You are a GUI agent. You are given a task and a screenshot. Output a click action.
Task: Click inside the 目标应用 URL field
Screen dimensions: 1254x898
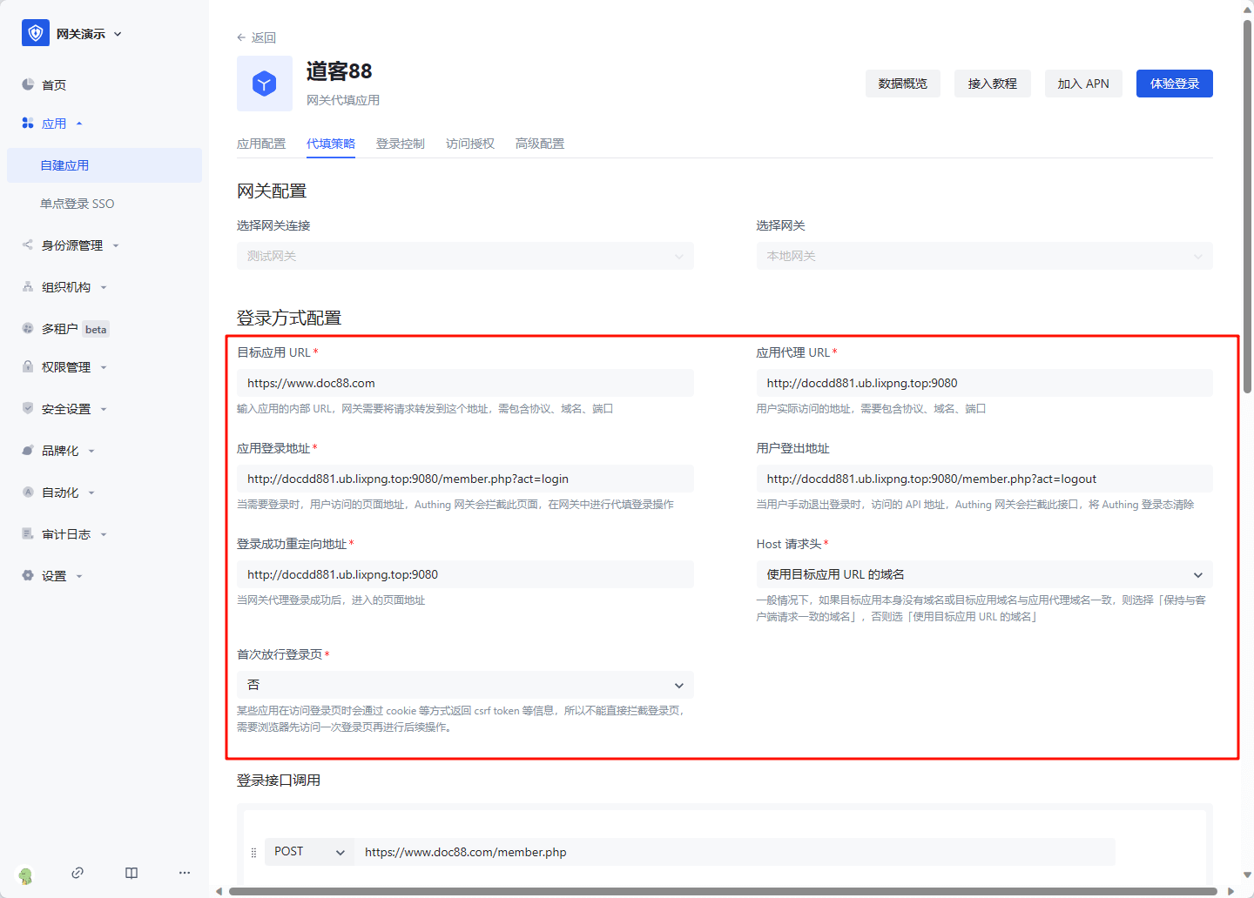465,383
